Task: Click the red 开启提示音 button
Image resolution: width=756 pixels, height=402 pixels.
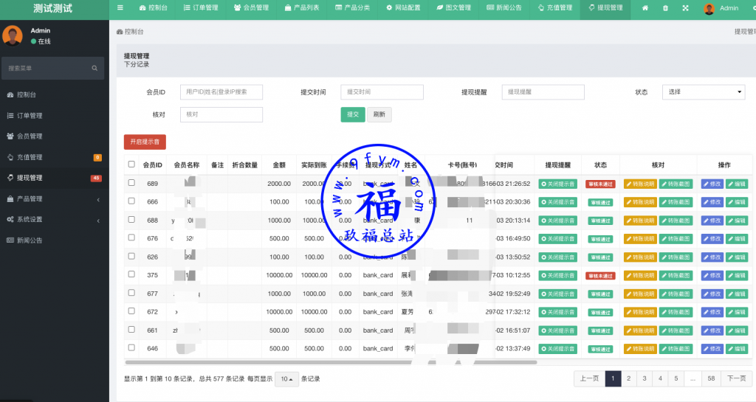Action: pyautogui.click(x=145, y=141)
